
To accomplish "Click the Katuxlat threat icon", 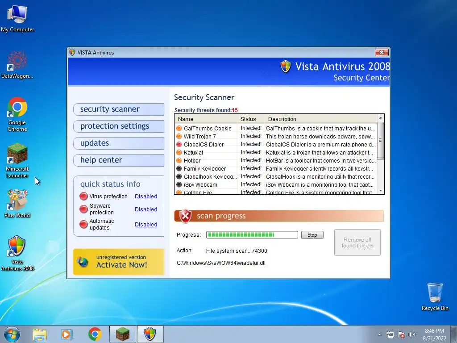I will point(179,152).
